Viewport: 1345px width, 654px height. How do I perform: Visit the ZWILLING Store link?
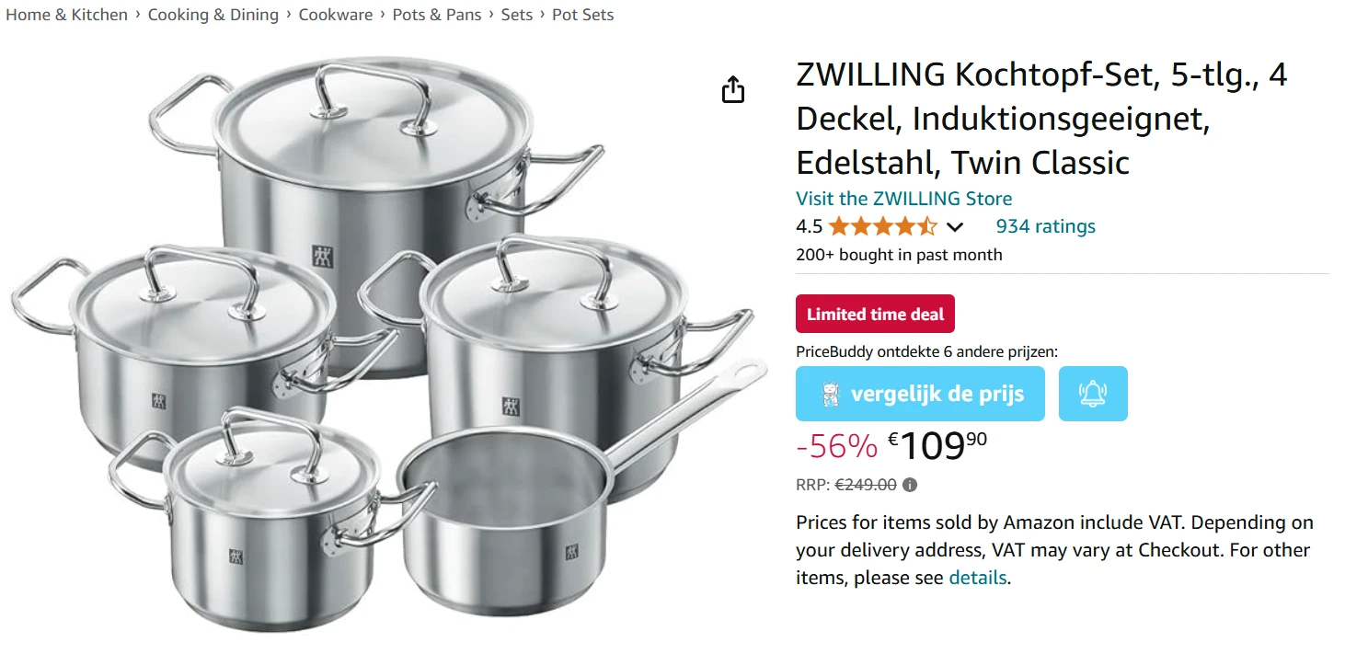coord(903,199)
